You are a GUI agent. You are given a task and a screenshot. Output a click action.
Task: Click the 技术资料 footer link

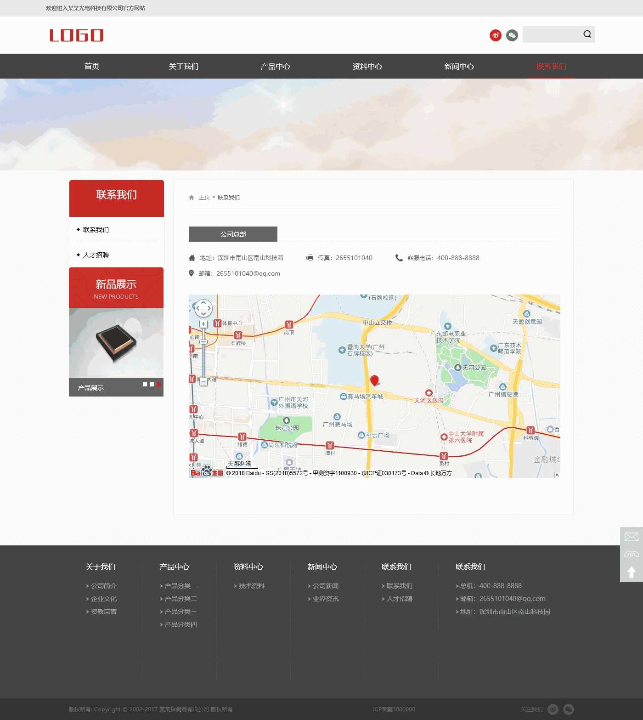[x=251, y=586]
